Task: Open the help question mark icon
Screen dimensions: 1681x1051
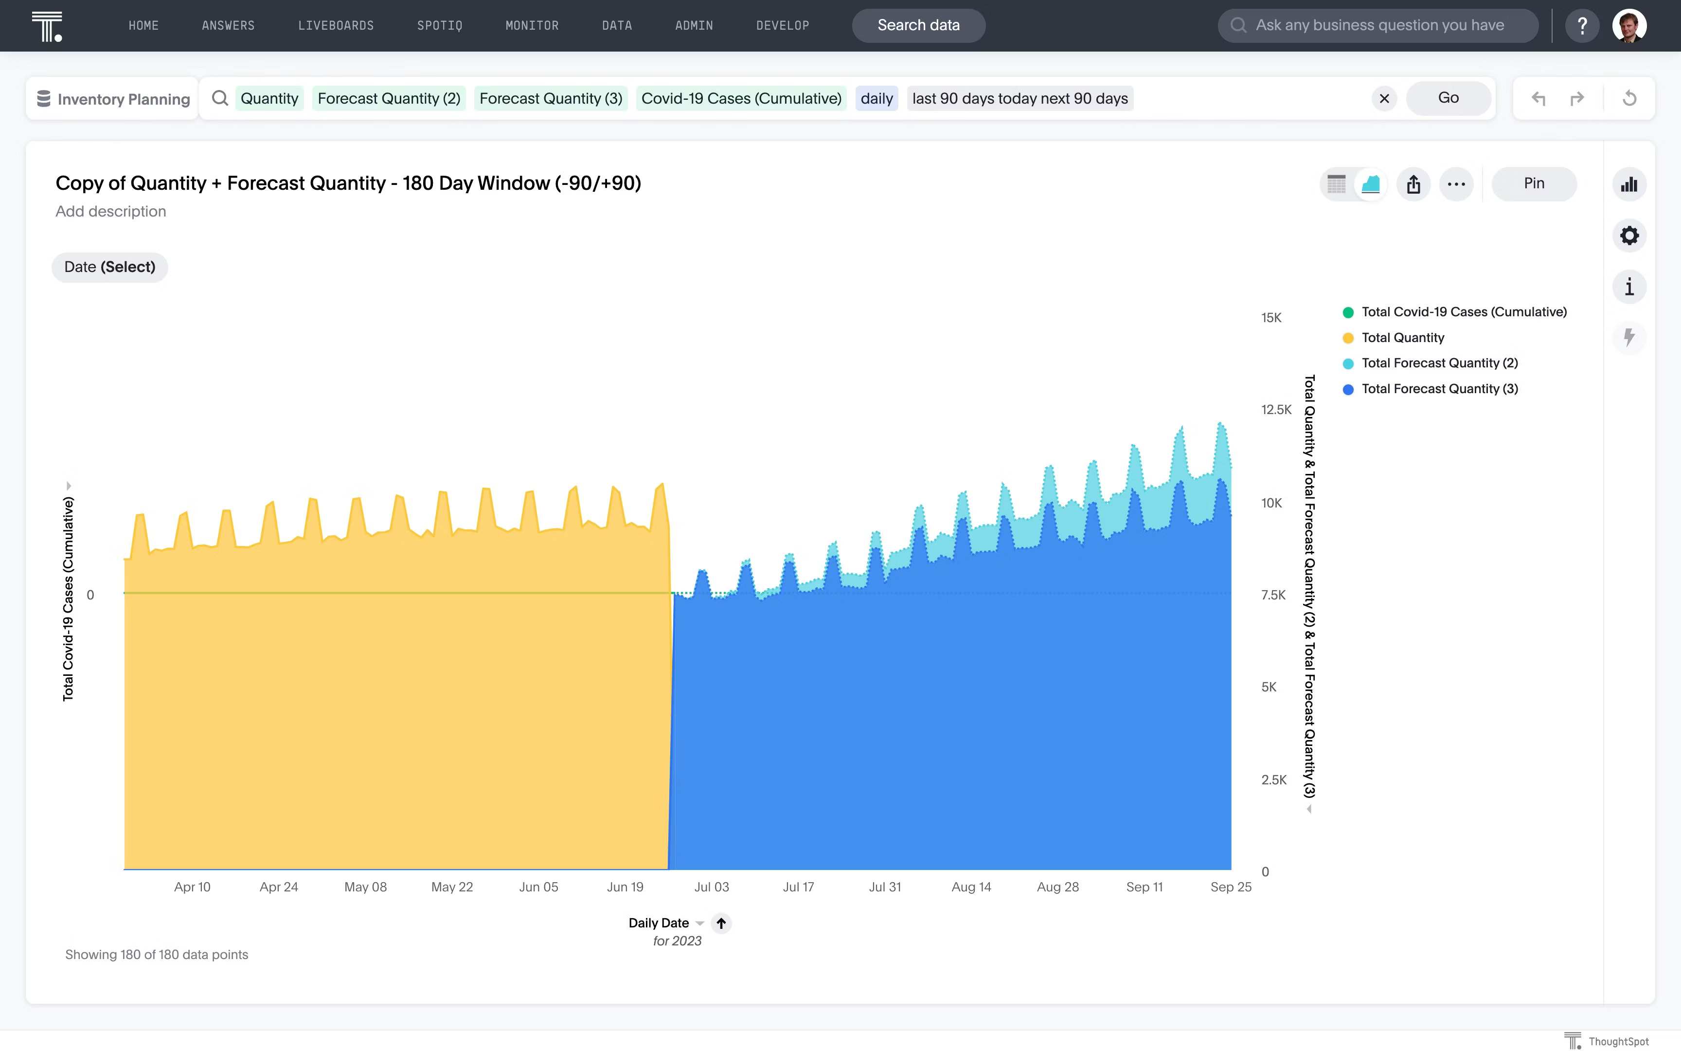Action: point(1582,26)
